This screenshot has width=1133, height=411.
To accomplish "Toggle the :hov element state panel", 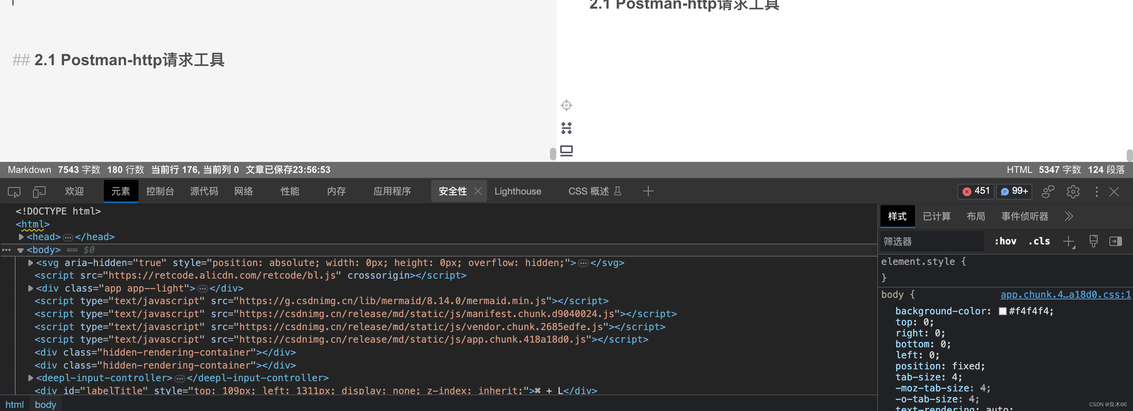I will click(1005, 241).
